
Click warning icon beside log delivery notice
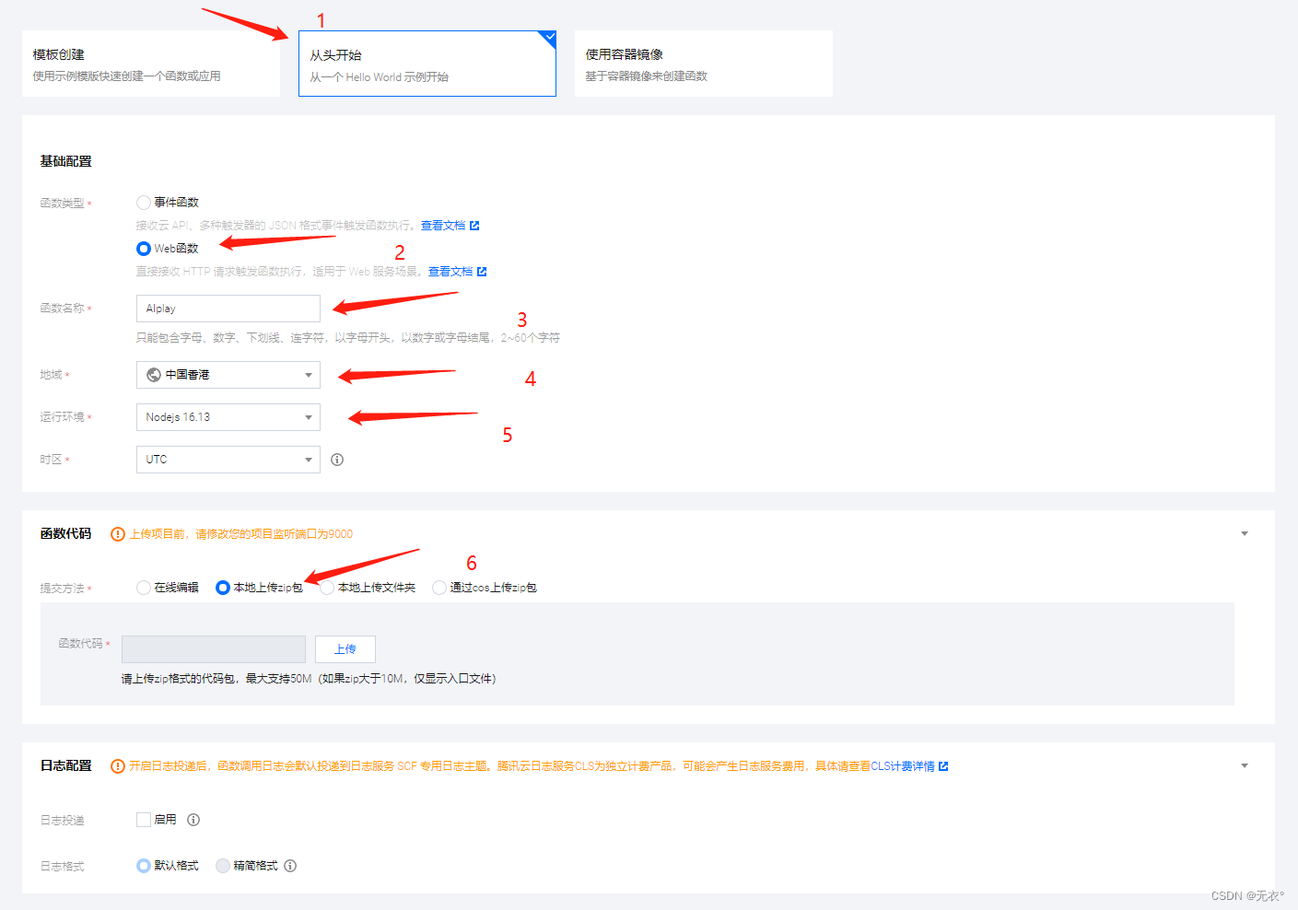[x=118, y=766]
